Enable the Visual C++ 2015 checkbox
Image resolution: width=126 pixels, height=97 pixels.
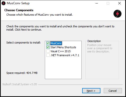(x=48, y=51)
